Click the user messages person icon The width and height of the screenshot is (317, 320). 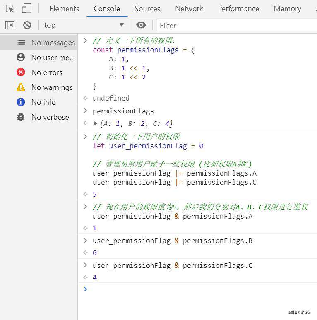21,57
